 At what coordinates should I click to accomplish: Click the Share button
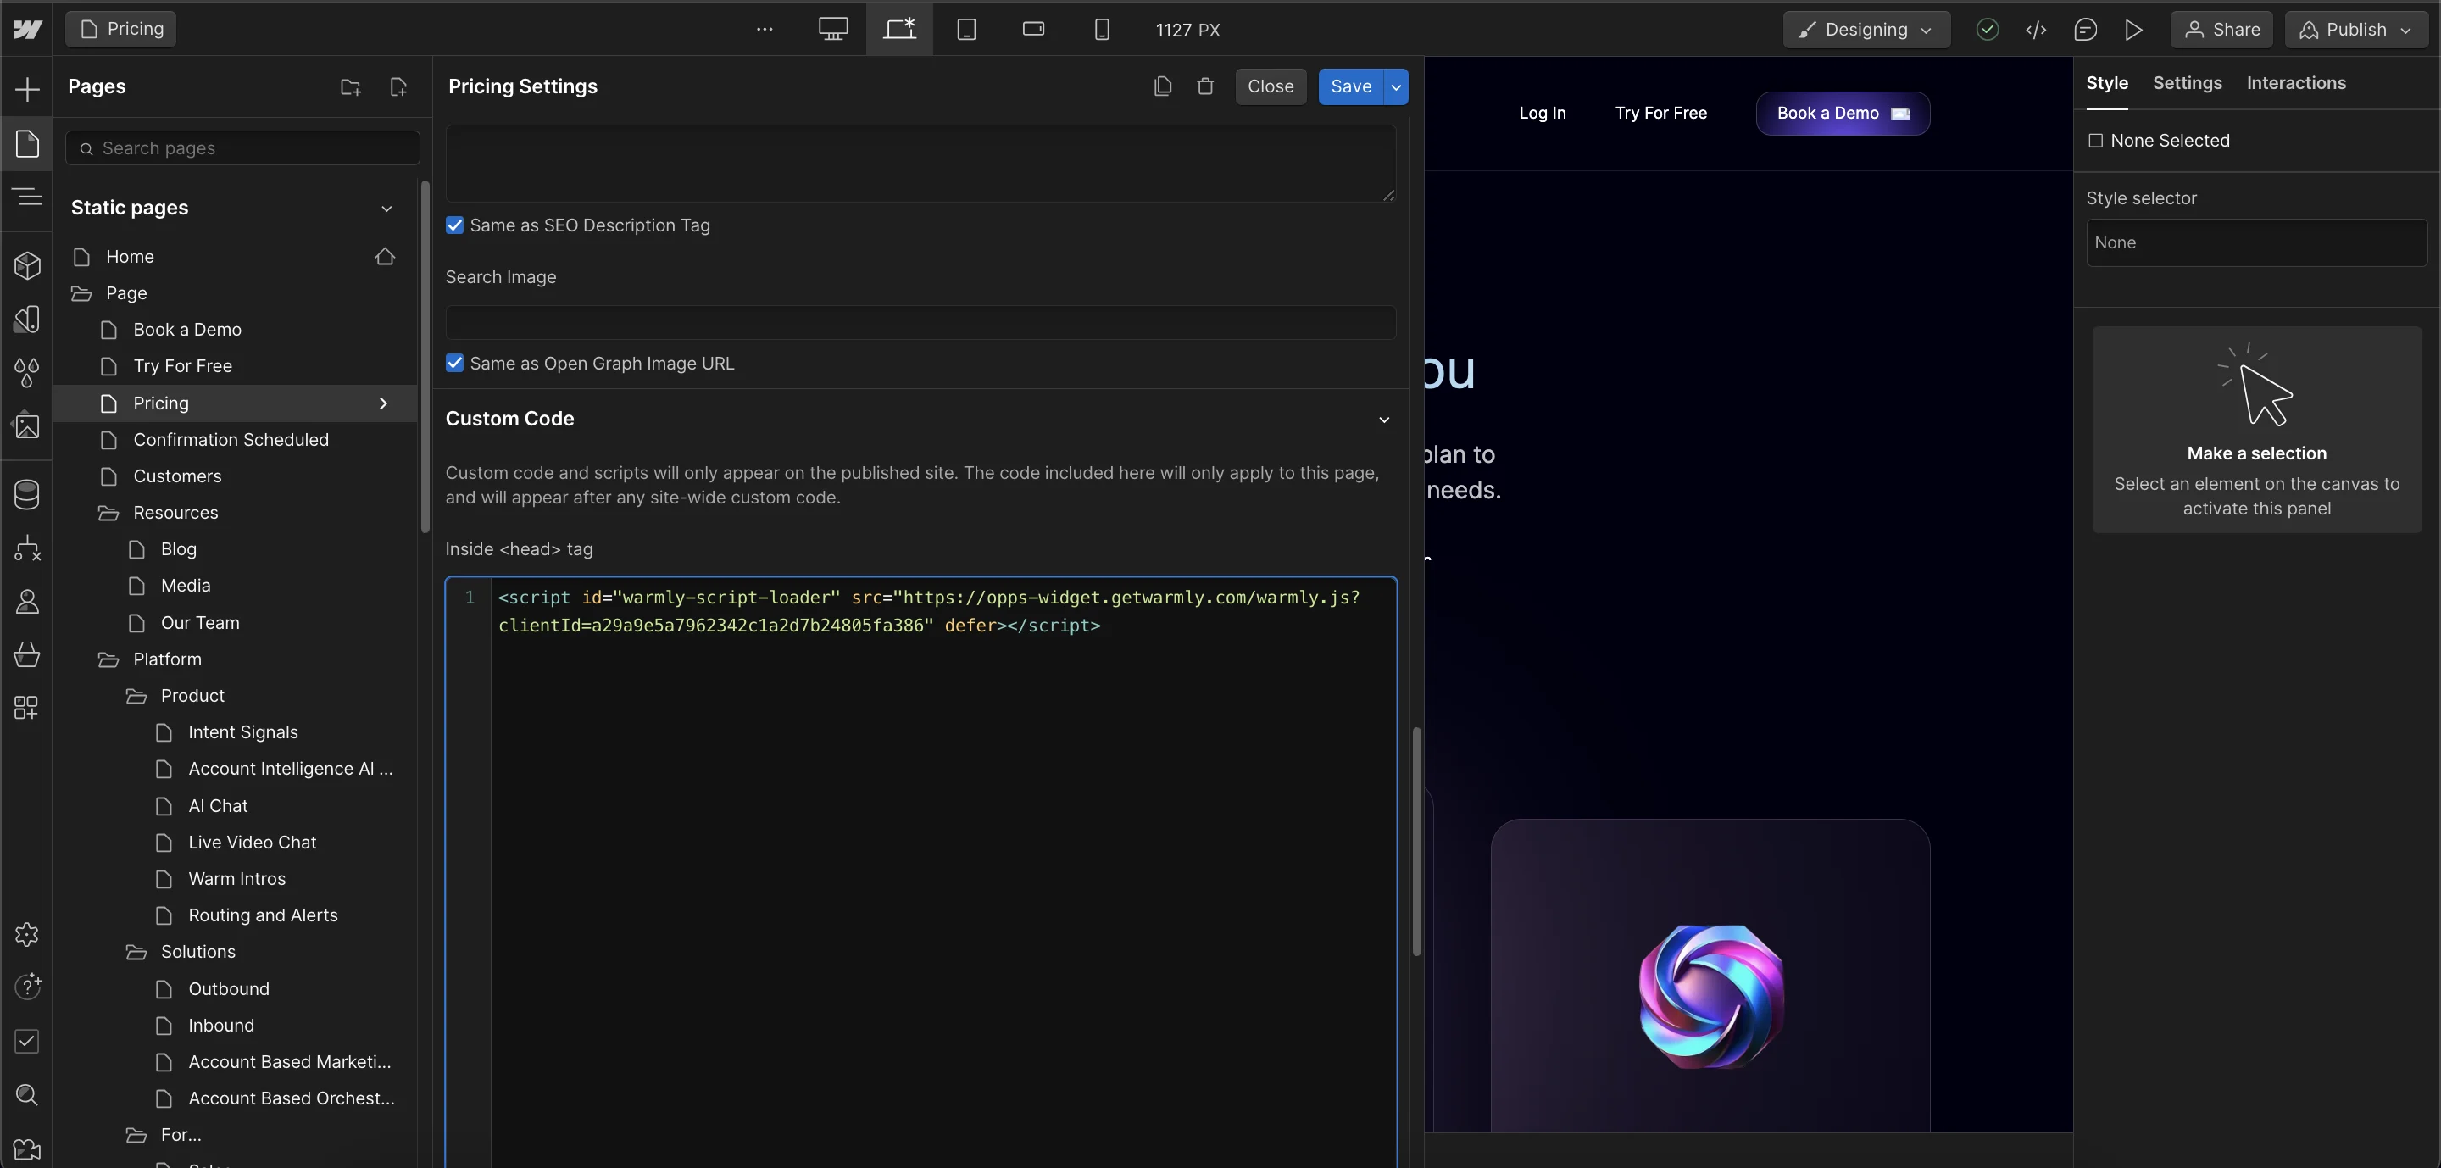(x=2222, y=30)
